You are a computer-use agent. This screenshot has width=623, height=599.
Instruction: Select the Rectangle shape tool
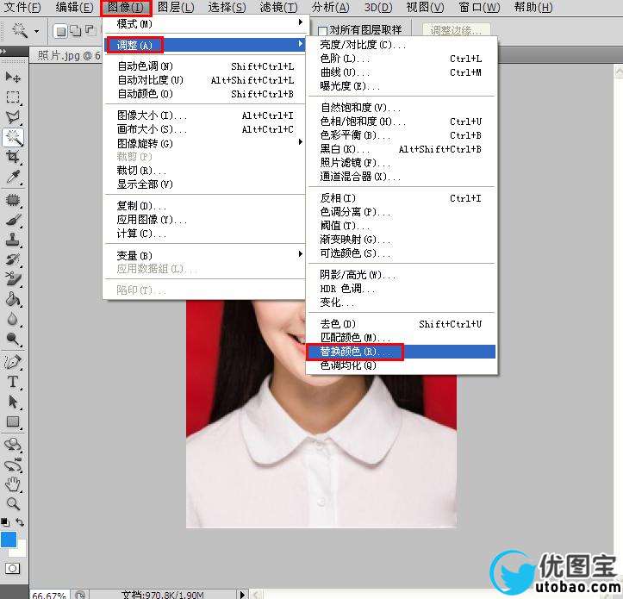click(13, 421)
